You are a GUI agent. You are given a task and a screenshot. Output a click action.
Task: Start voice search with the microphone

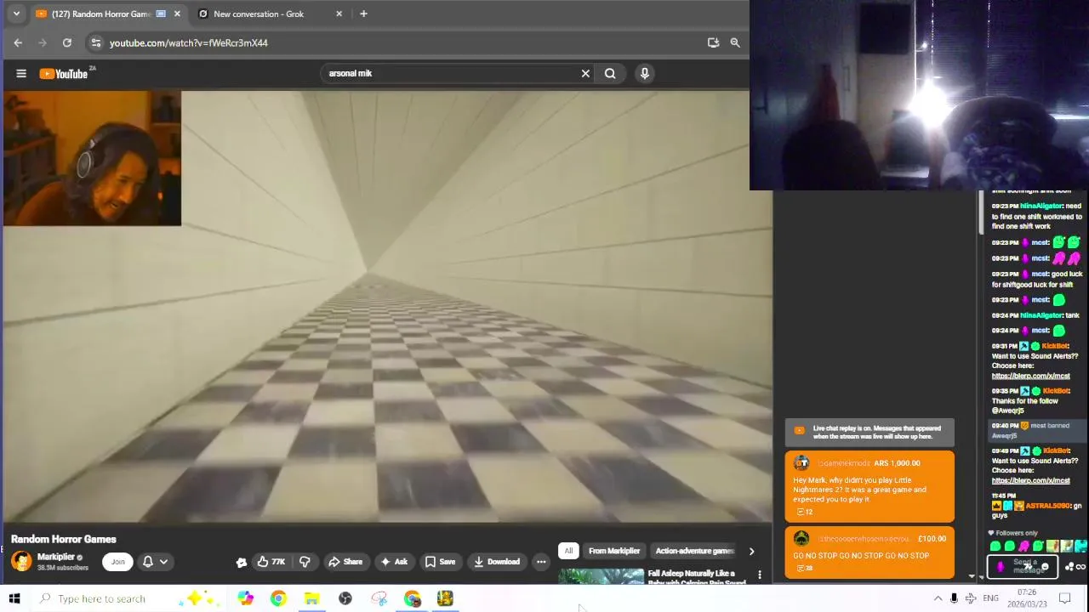coord(645,73)
